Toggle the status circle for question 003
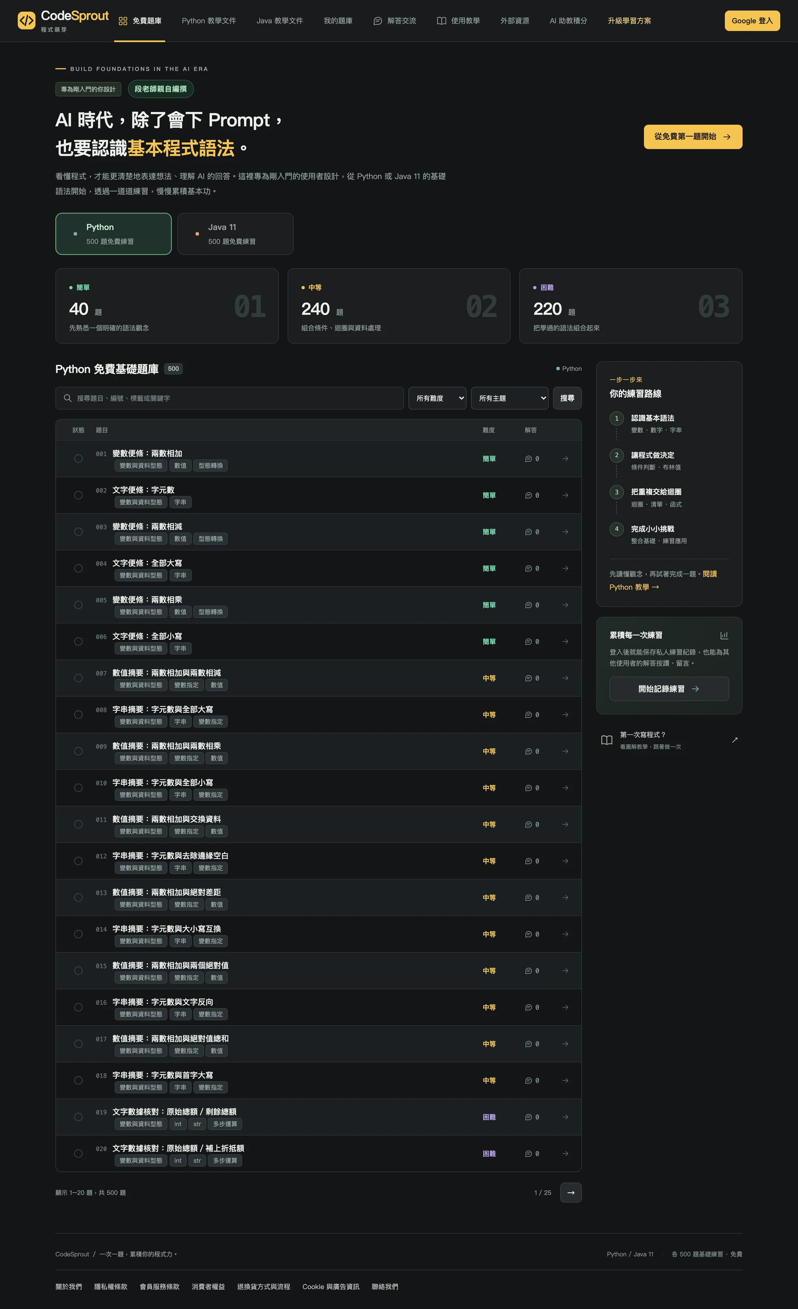798x1309 pixels. tap(78, 532)
